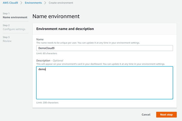Click into the Description text area
Image resolution: width=182 pixels, height=121 pixels.
104,83
